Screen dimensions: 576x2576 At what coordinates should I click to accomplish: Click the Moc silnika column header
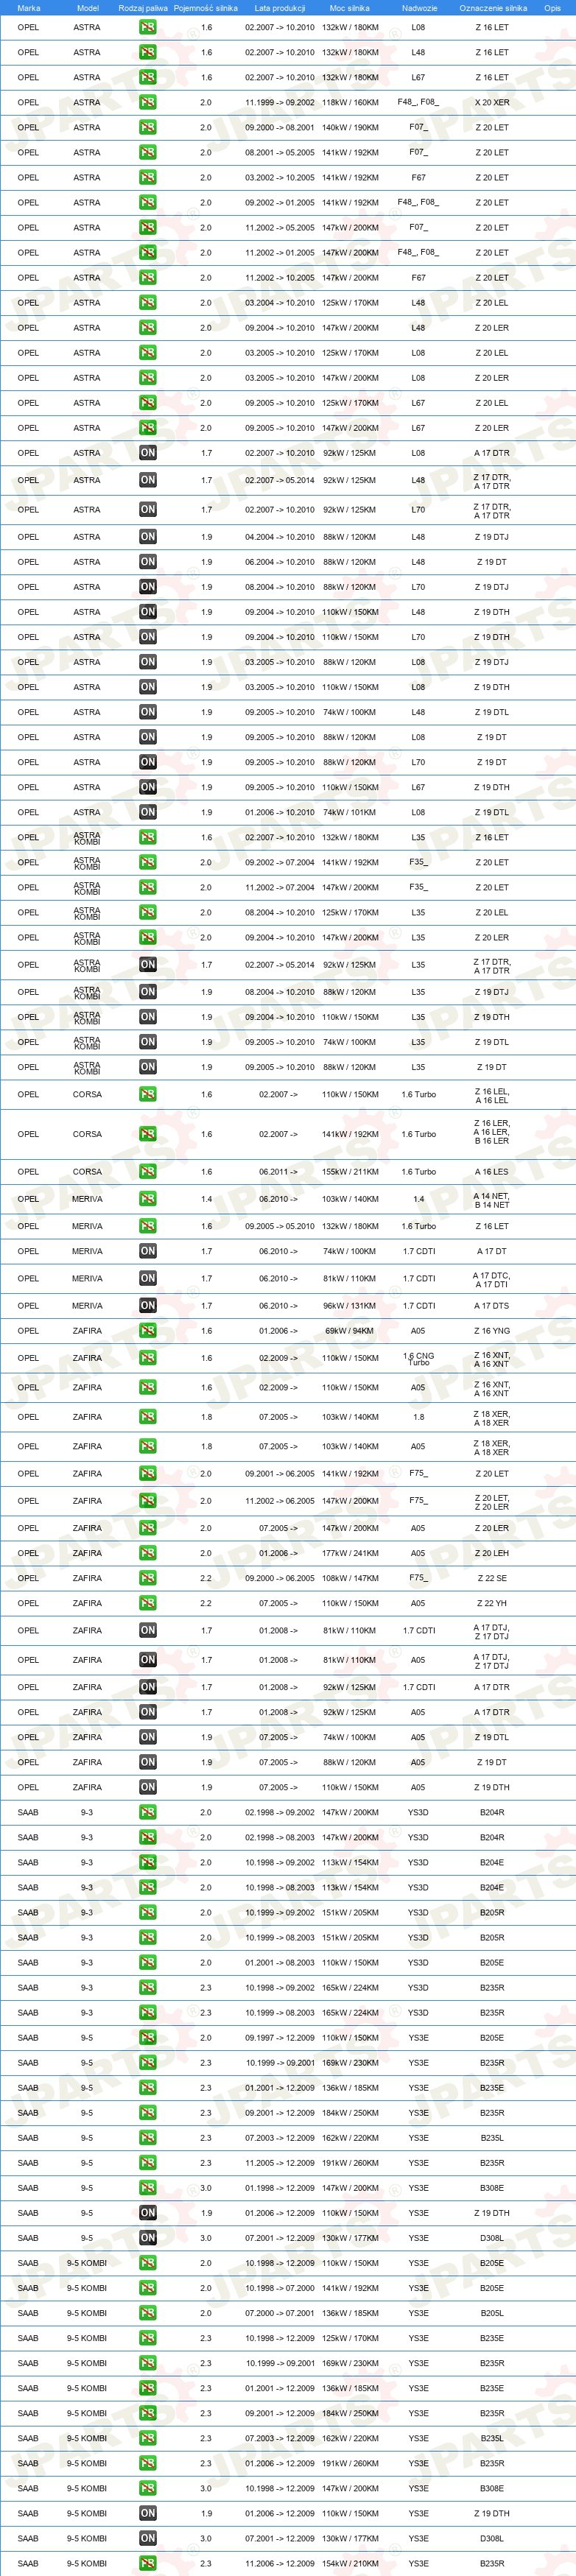pyautogui.click(x=350, y=8)
